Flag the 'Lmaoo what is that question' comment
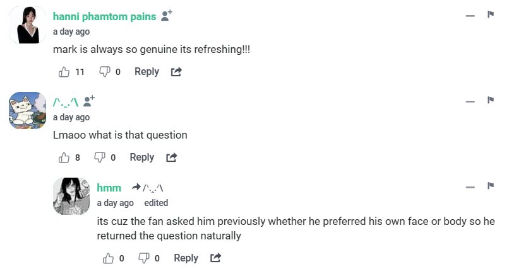The width and height of the screenshot is (509, 269). click(x=491, y=100)
